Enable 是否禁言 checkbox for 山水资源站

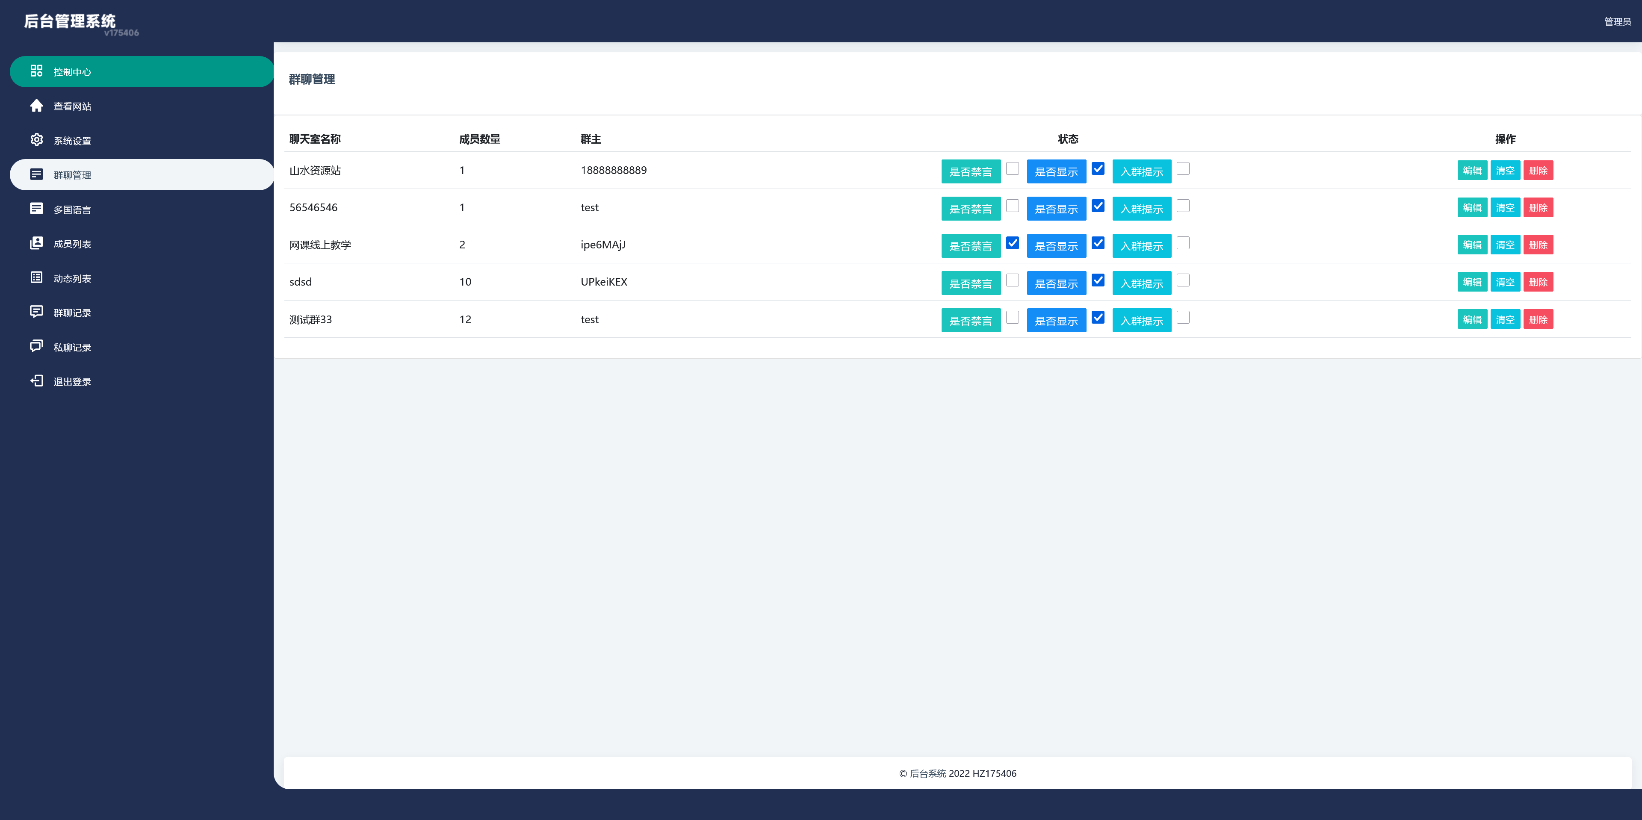(1012, 169)
